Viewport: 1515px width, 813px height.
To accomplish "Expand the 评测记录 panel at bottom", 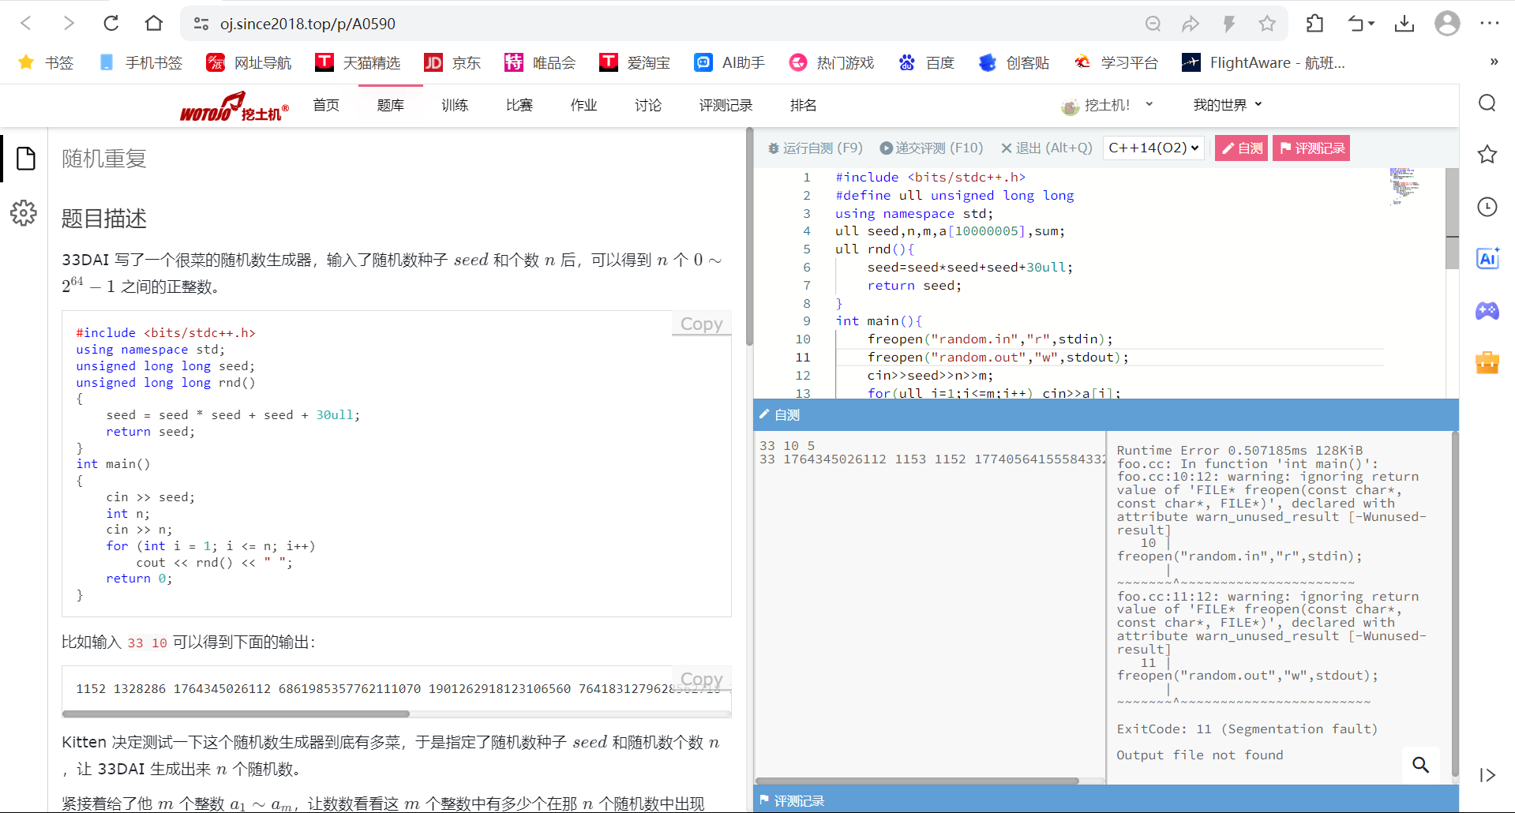I will (798, 800).
